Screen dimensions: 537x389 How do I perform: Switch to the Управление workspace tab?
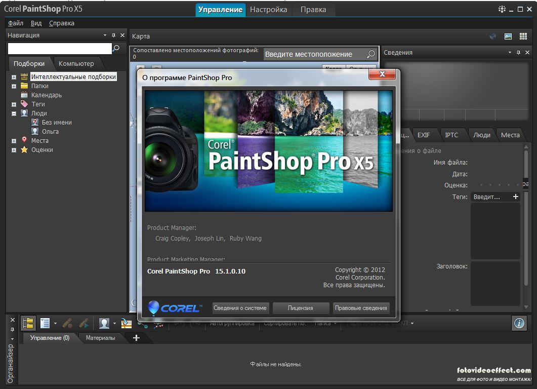coord(221,10)
